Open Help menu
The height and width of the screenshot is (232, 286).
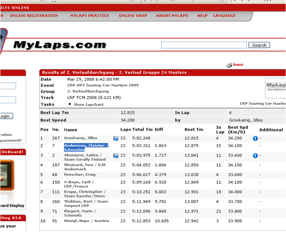202,16
